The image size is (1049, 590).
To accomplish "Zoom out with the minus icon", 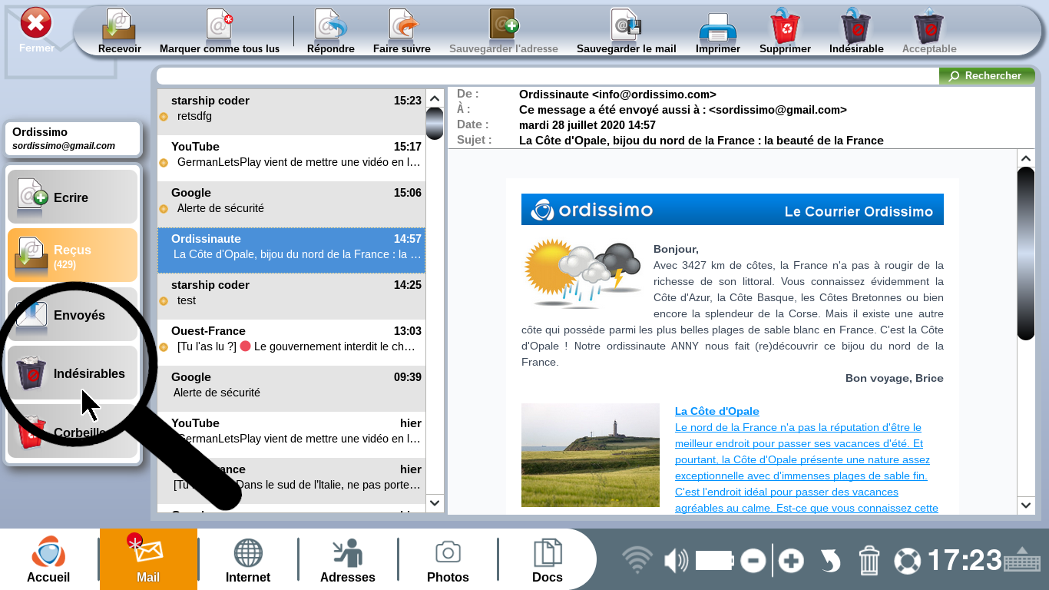I will (x=753, y=561).
